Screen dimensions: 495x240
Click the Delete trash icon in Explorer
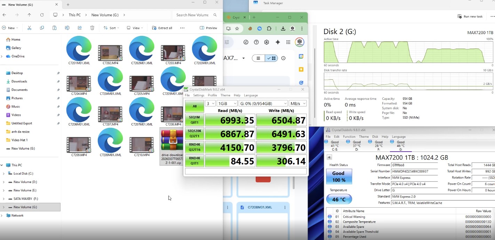pos(92,28)
